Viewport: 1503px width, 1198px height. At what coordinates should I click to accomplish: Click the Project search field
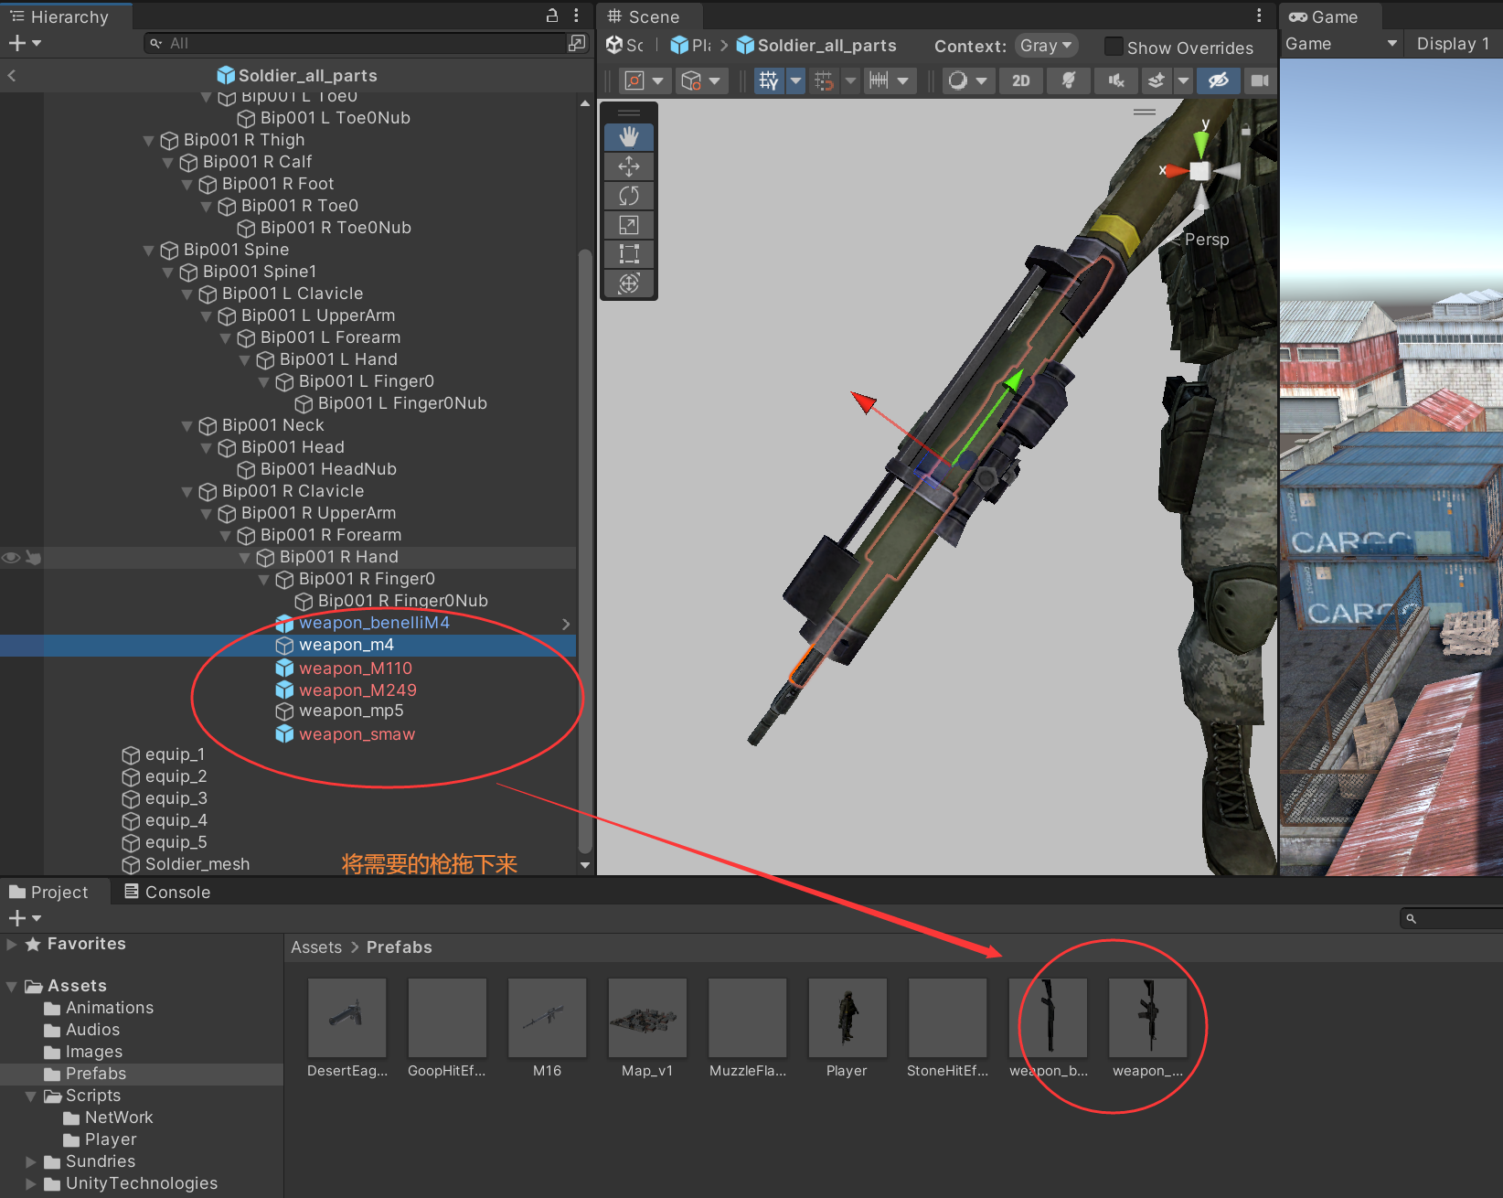tap(1454, 918)
